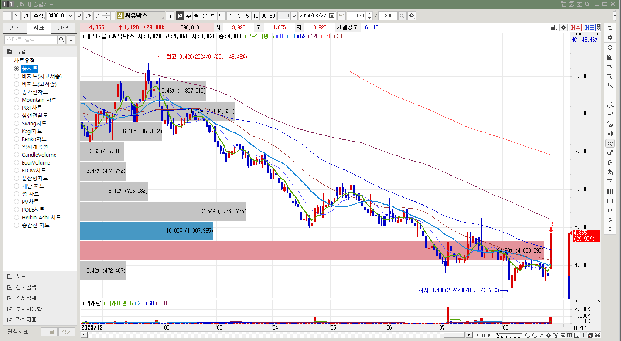Viewport: 621px width, 341px height.
Task: Open the stock code 340810 dropdown arrow
Action: [x=70, y=15]
